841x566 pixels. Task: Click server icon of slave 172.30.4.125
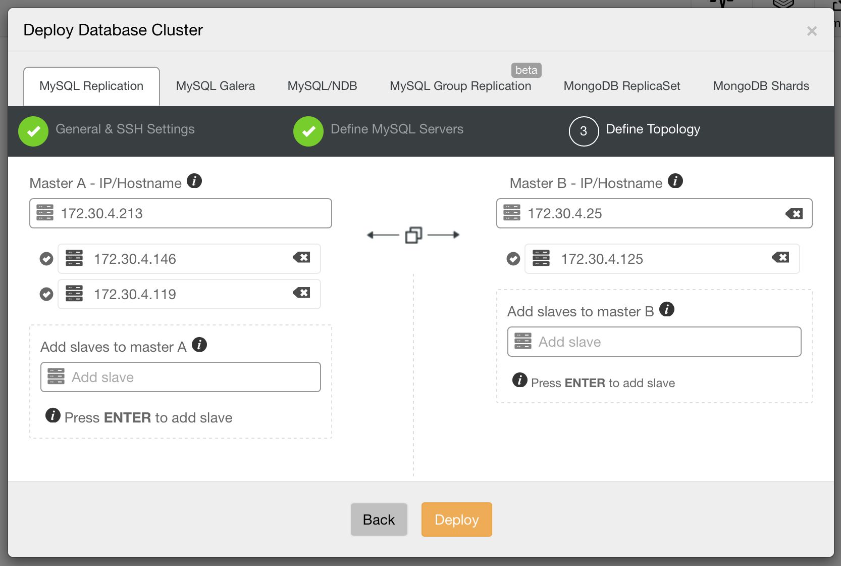coord(541,258)
